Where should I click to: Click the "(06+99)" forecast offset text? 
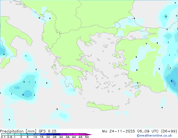tap(169, 131)
